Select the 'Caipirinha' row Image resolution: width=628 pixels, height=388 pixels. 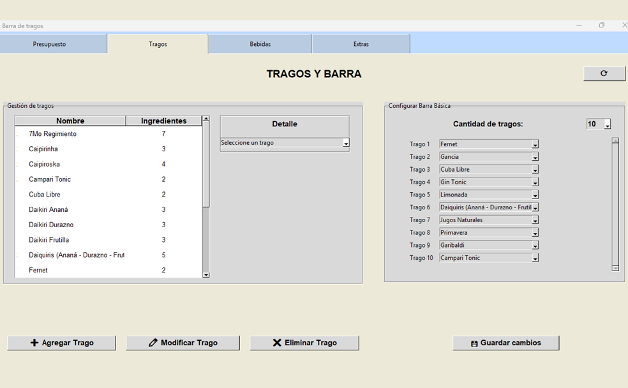(x=108, y=149)
